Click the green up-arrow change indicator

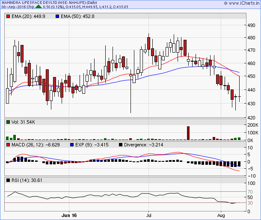click(39, 7)
